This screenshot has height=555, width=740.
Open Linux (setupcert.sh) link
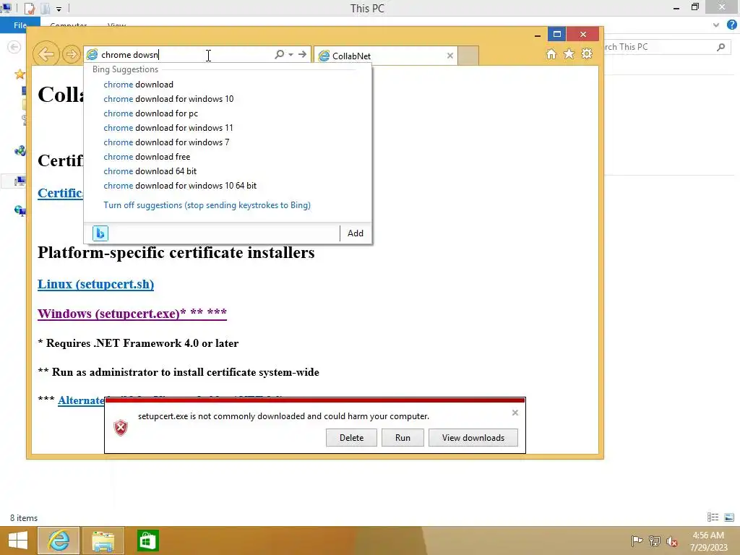click(96, 284)
